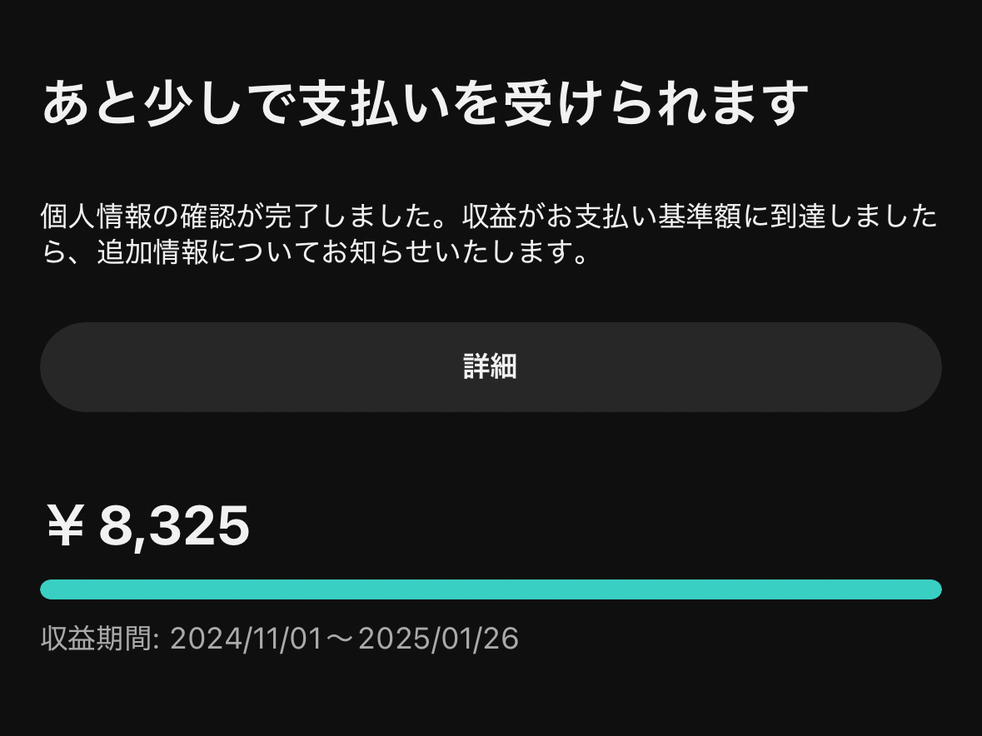
Task: Select the end date 2025/01/26
Action: pos(444,639)
